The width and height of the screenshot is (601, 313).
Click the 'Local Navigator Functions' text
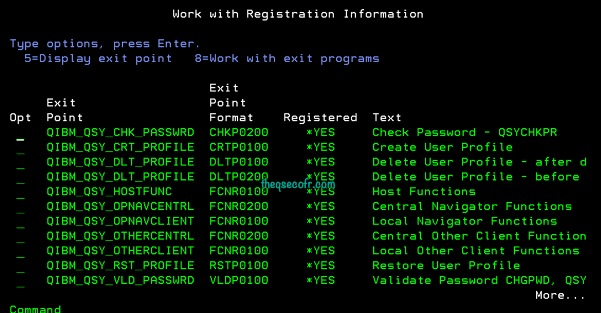tap(465, 221)
